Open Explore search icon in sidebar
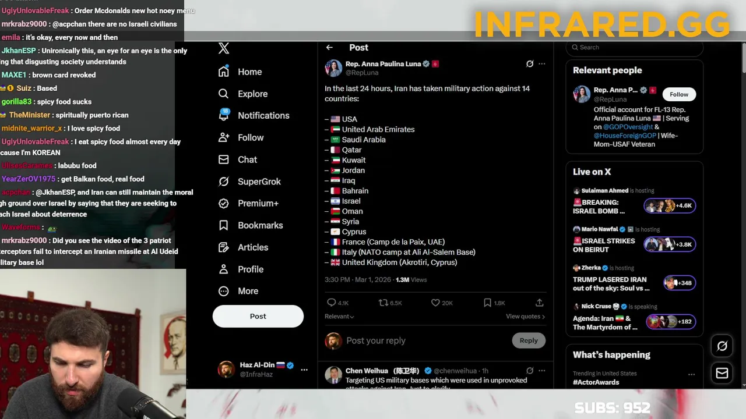This screenshot has width=746, height=419. coord(223,94)
